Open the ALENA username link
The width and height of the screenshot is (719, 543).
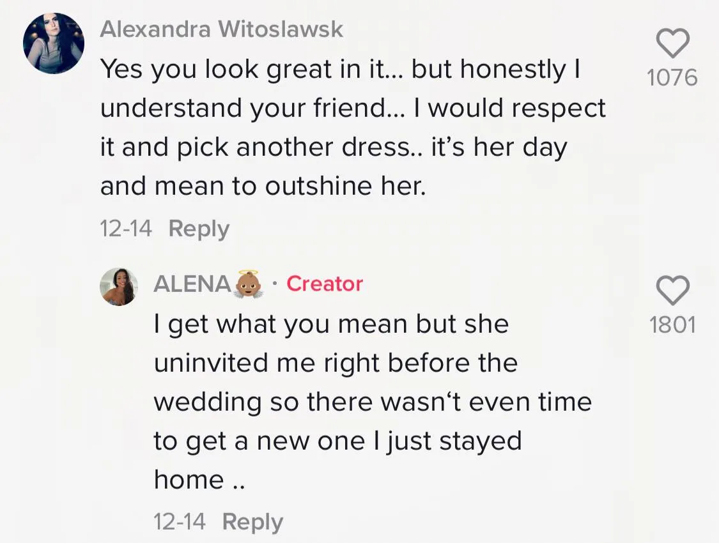192,284
